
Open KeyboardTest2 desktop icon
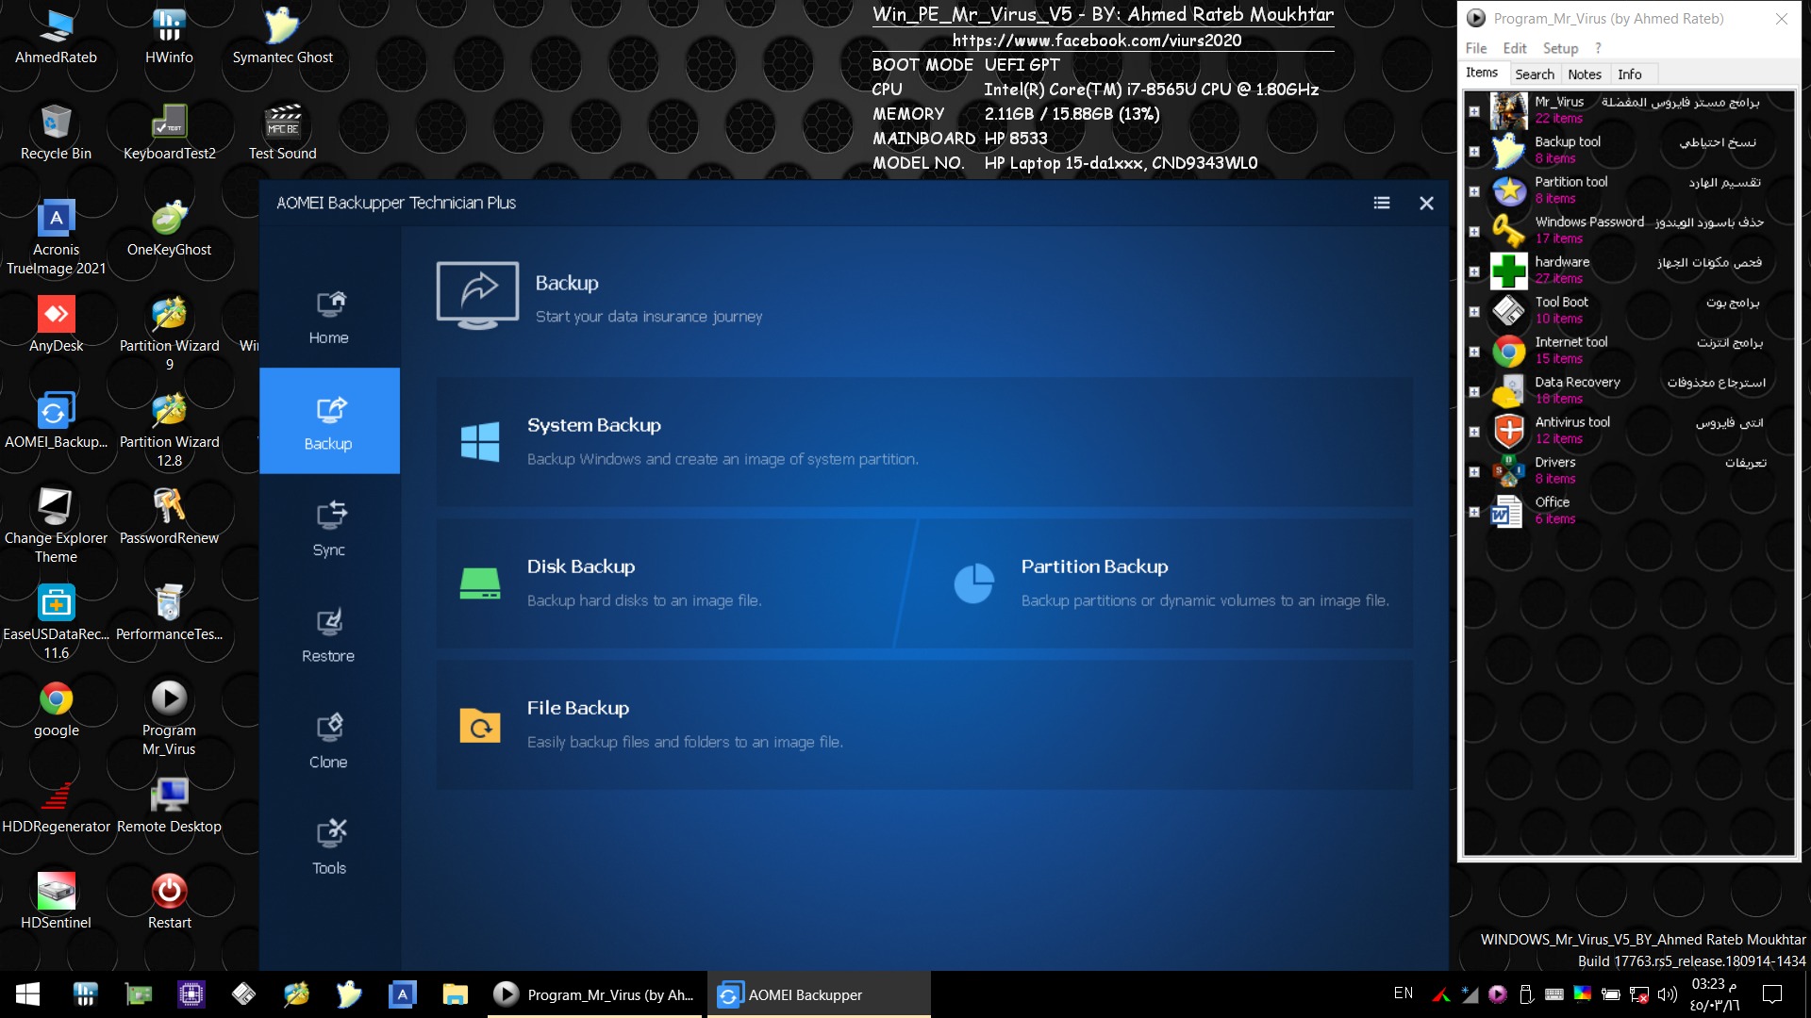pyautogui.click(x=169, y=133)
